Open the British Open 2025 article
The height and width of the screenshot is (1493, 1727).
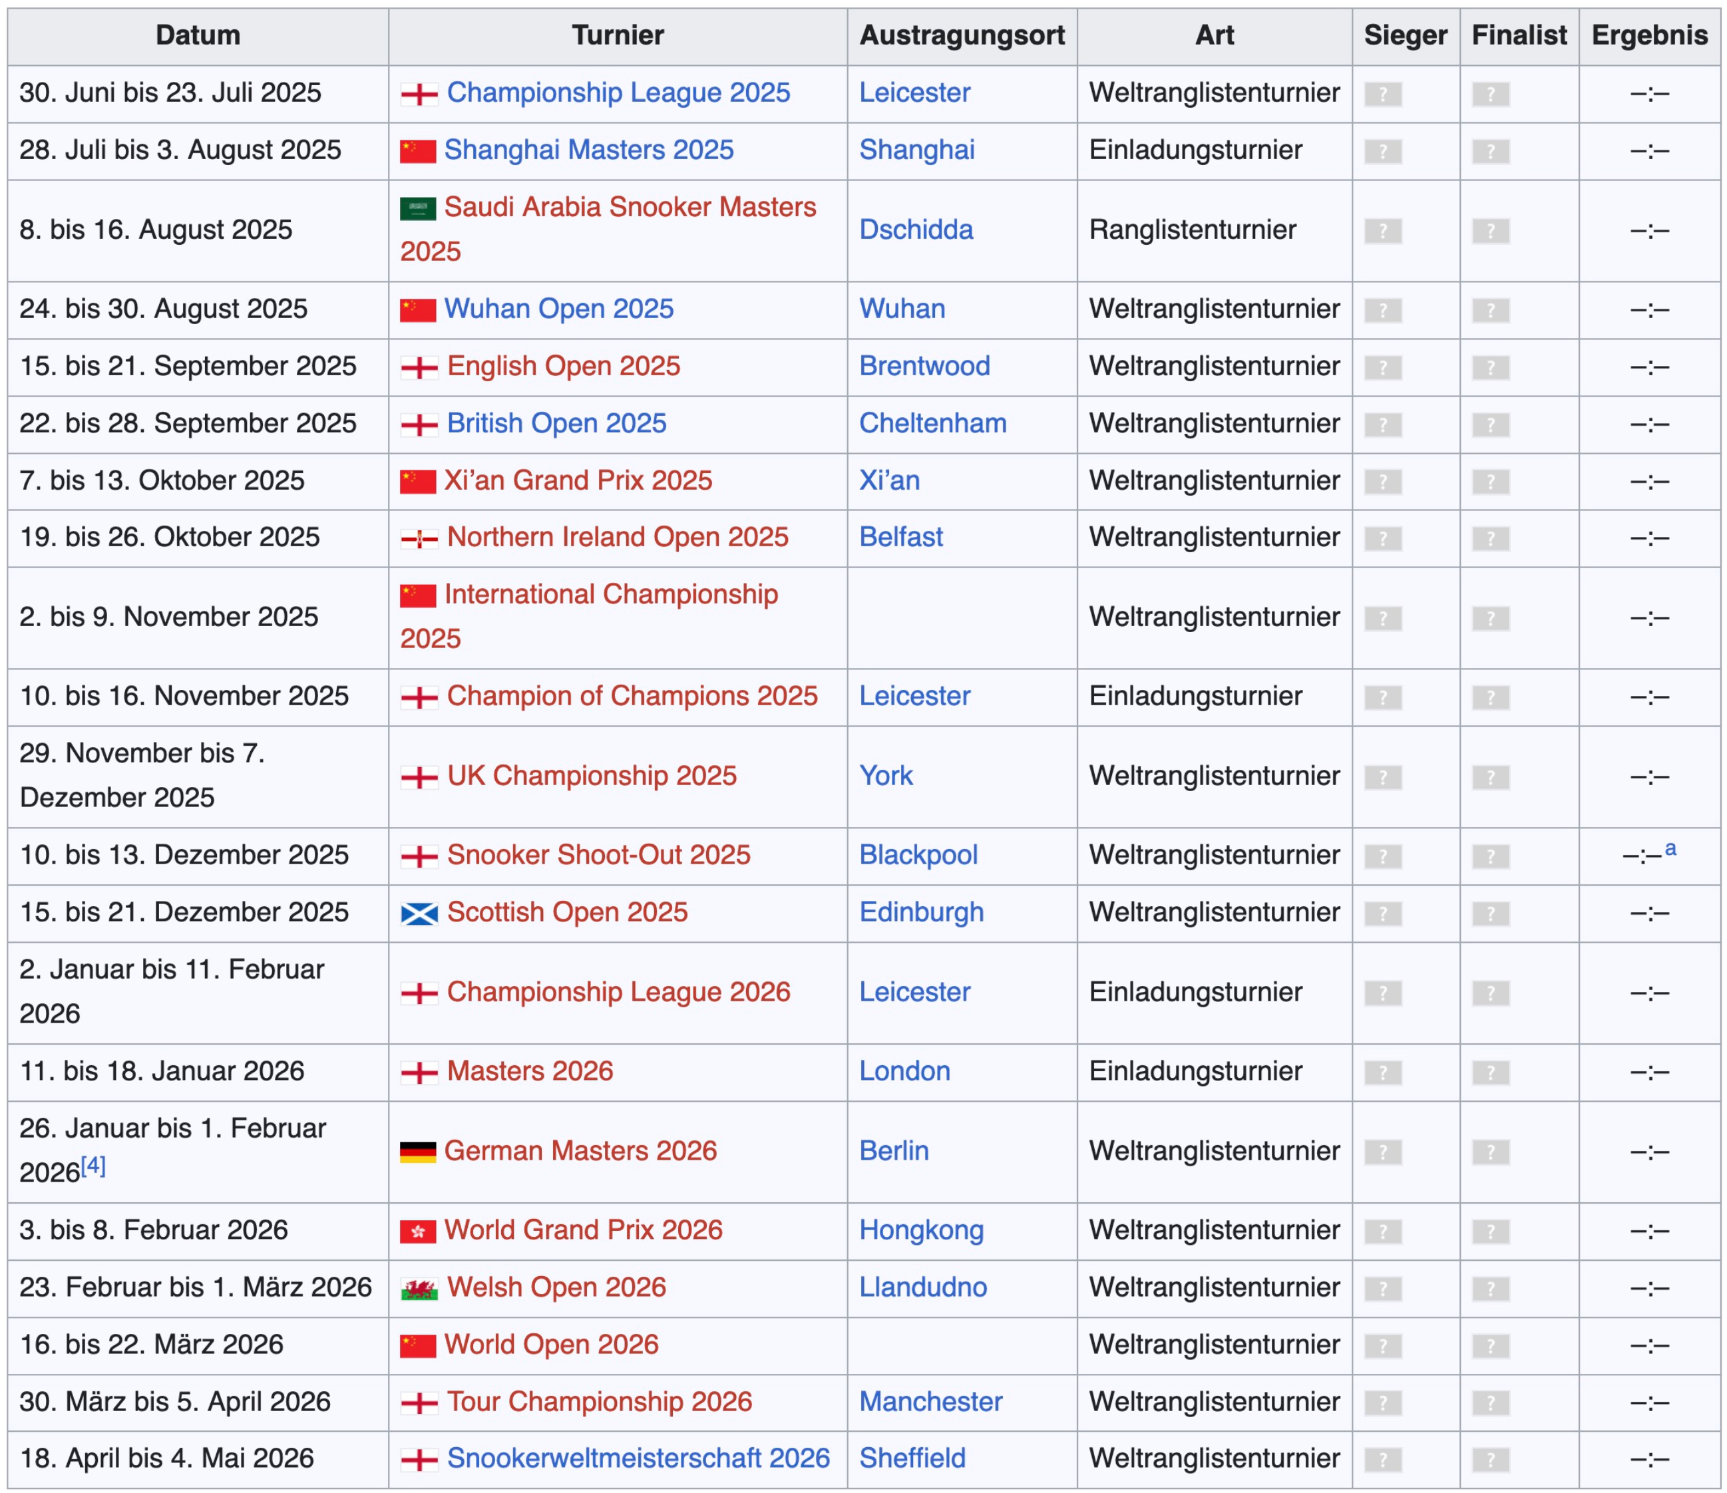pos(557,423)
